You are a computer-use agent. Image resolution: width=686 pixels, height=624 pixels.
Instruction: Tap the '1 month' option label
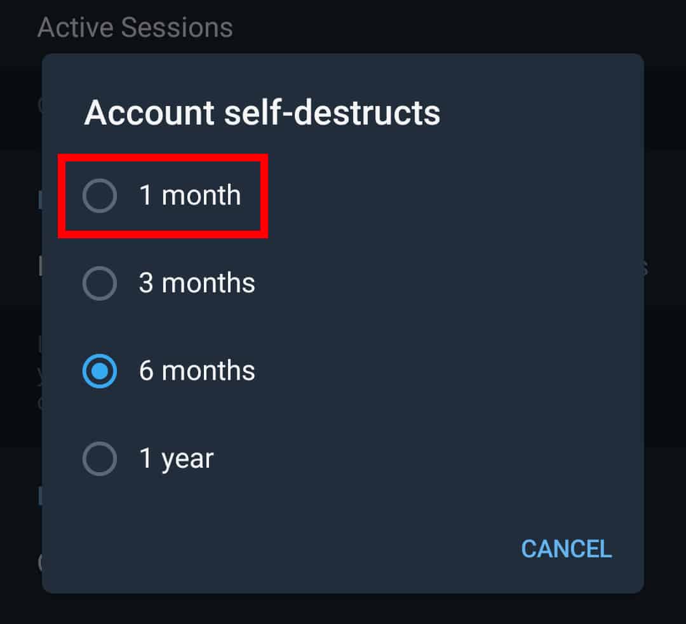coord(190,195)
